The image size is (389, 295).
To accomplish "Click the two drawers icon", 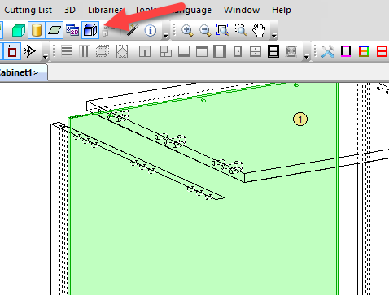I will (256, 51).
